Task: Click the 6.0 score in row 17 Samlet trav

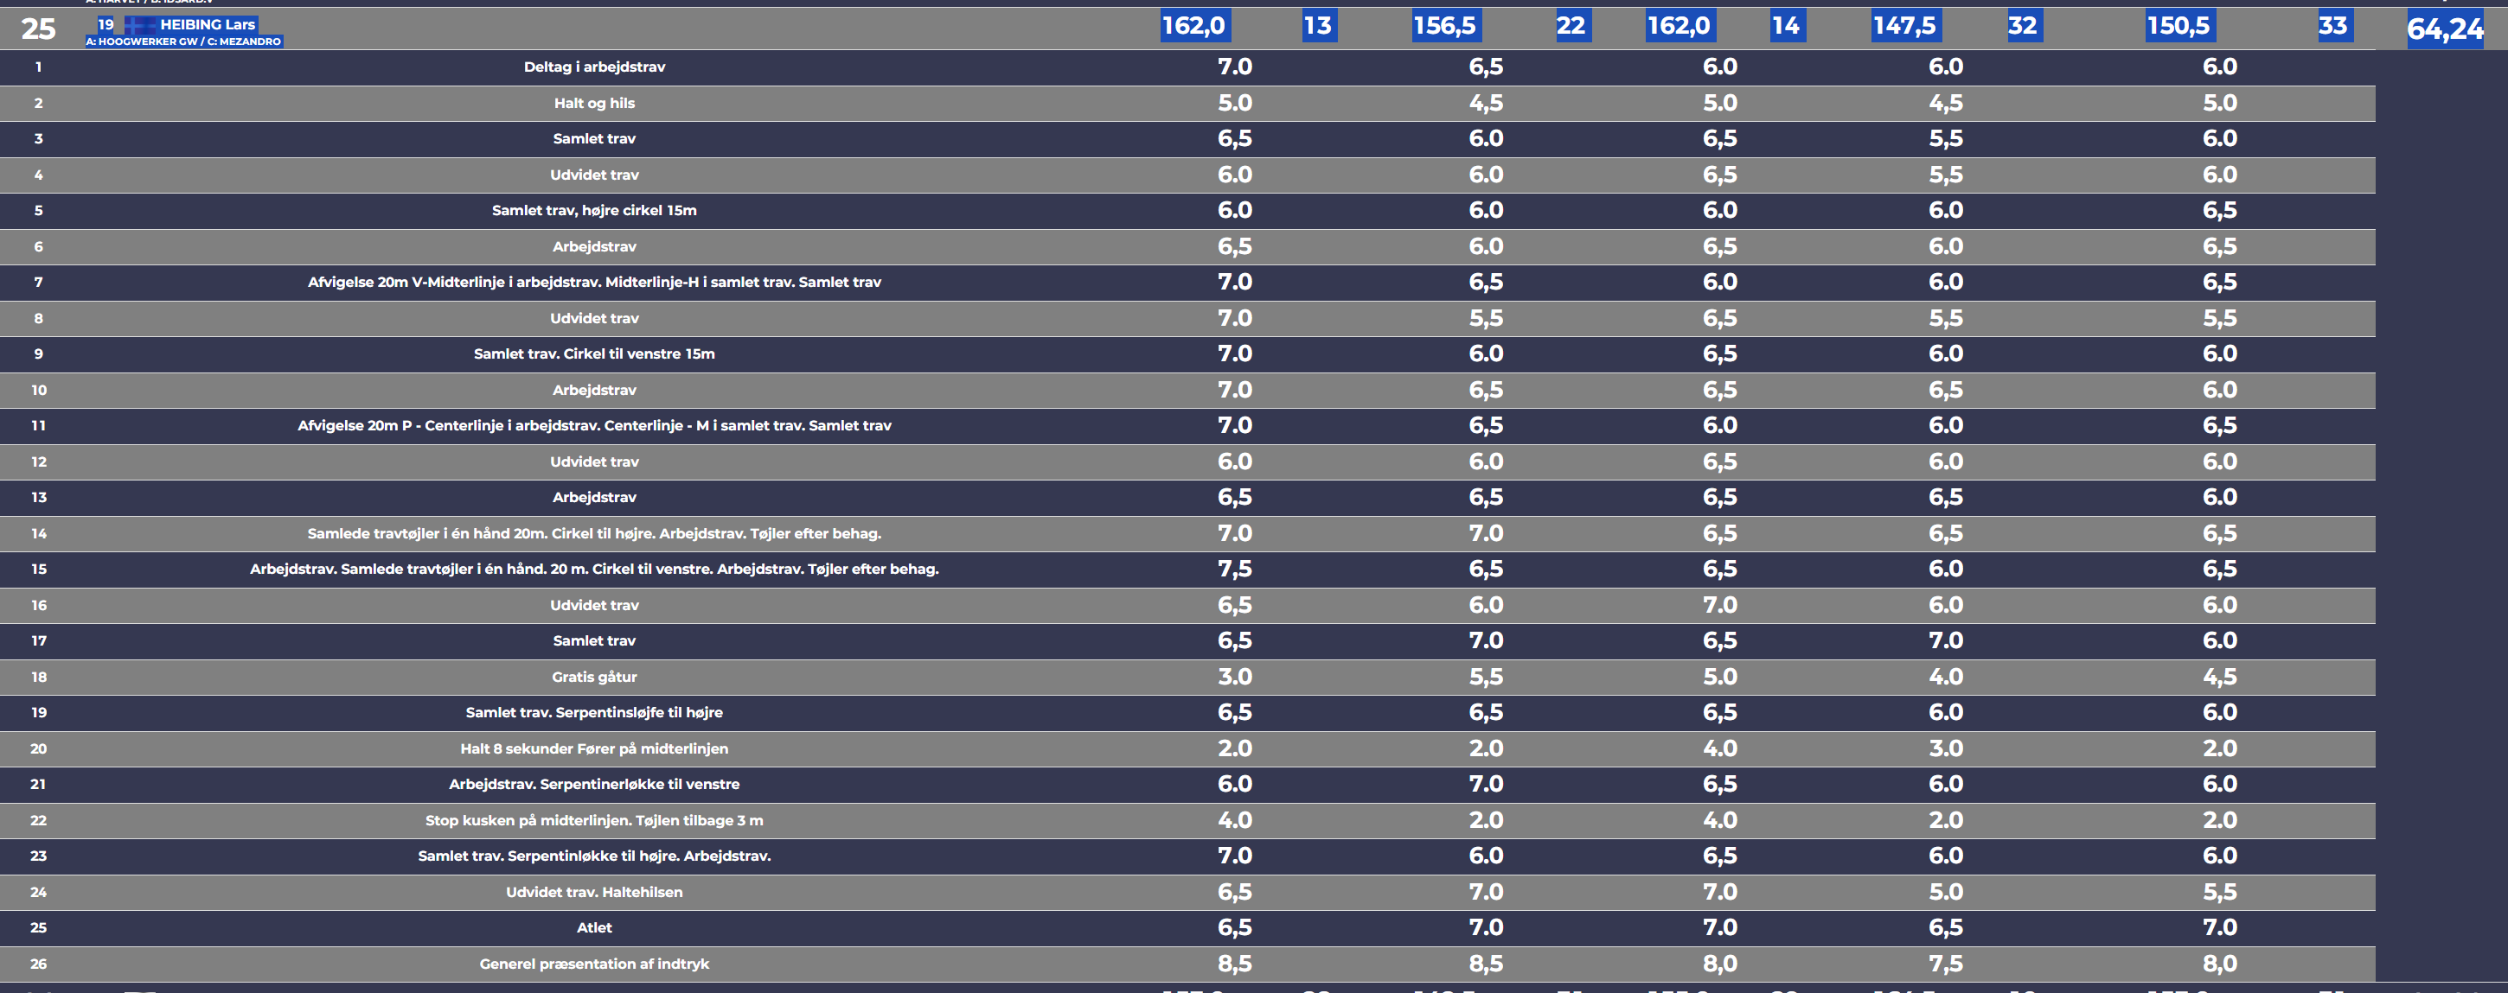Action: pos(2220,641)
